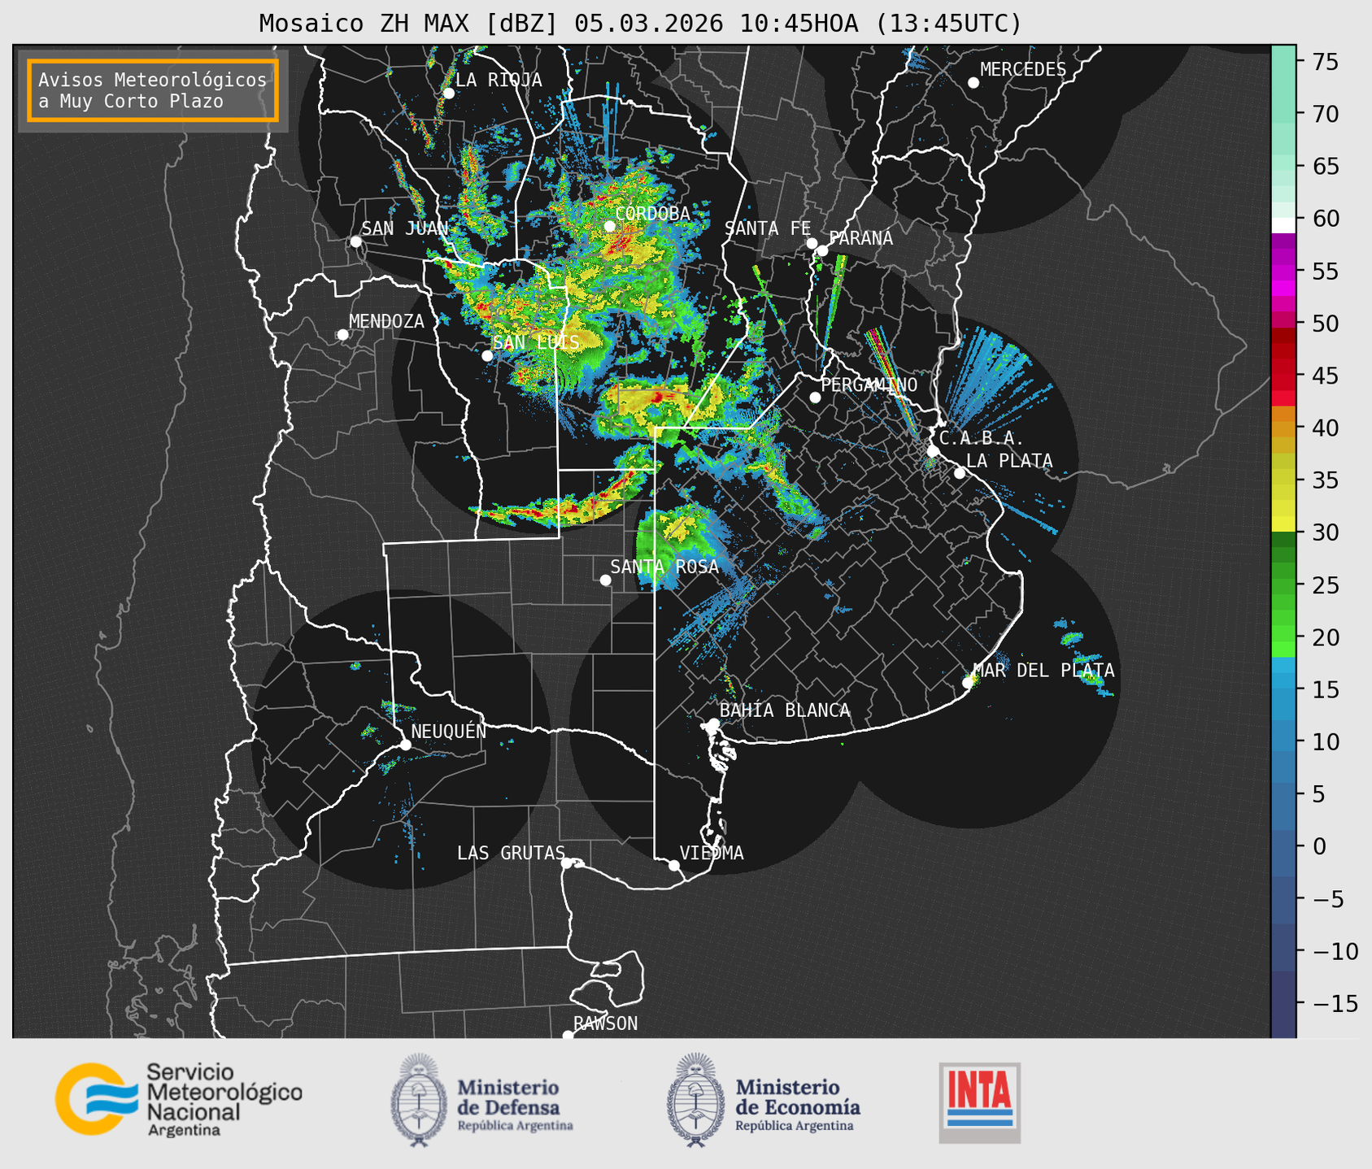Click the 30 colorbar tick label
The image size is (1372, 1169).
[x=1326, y=532]
